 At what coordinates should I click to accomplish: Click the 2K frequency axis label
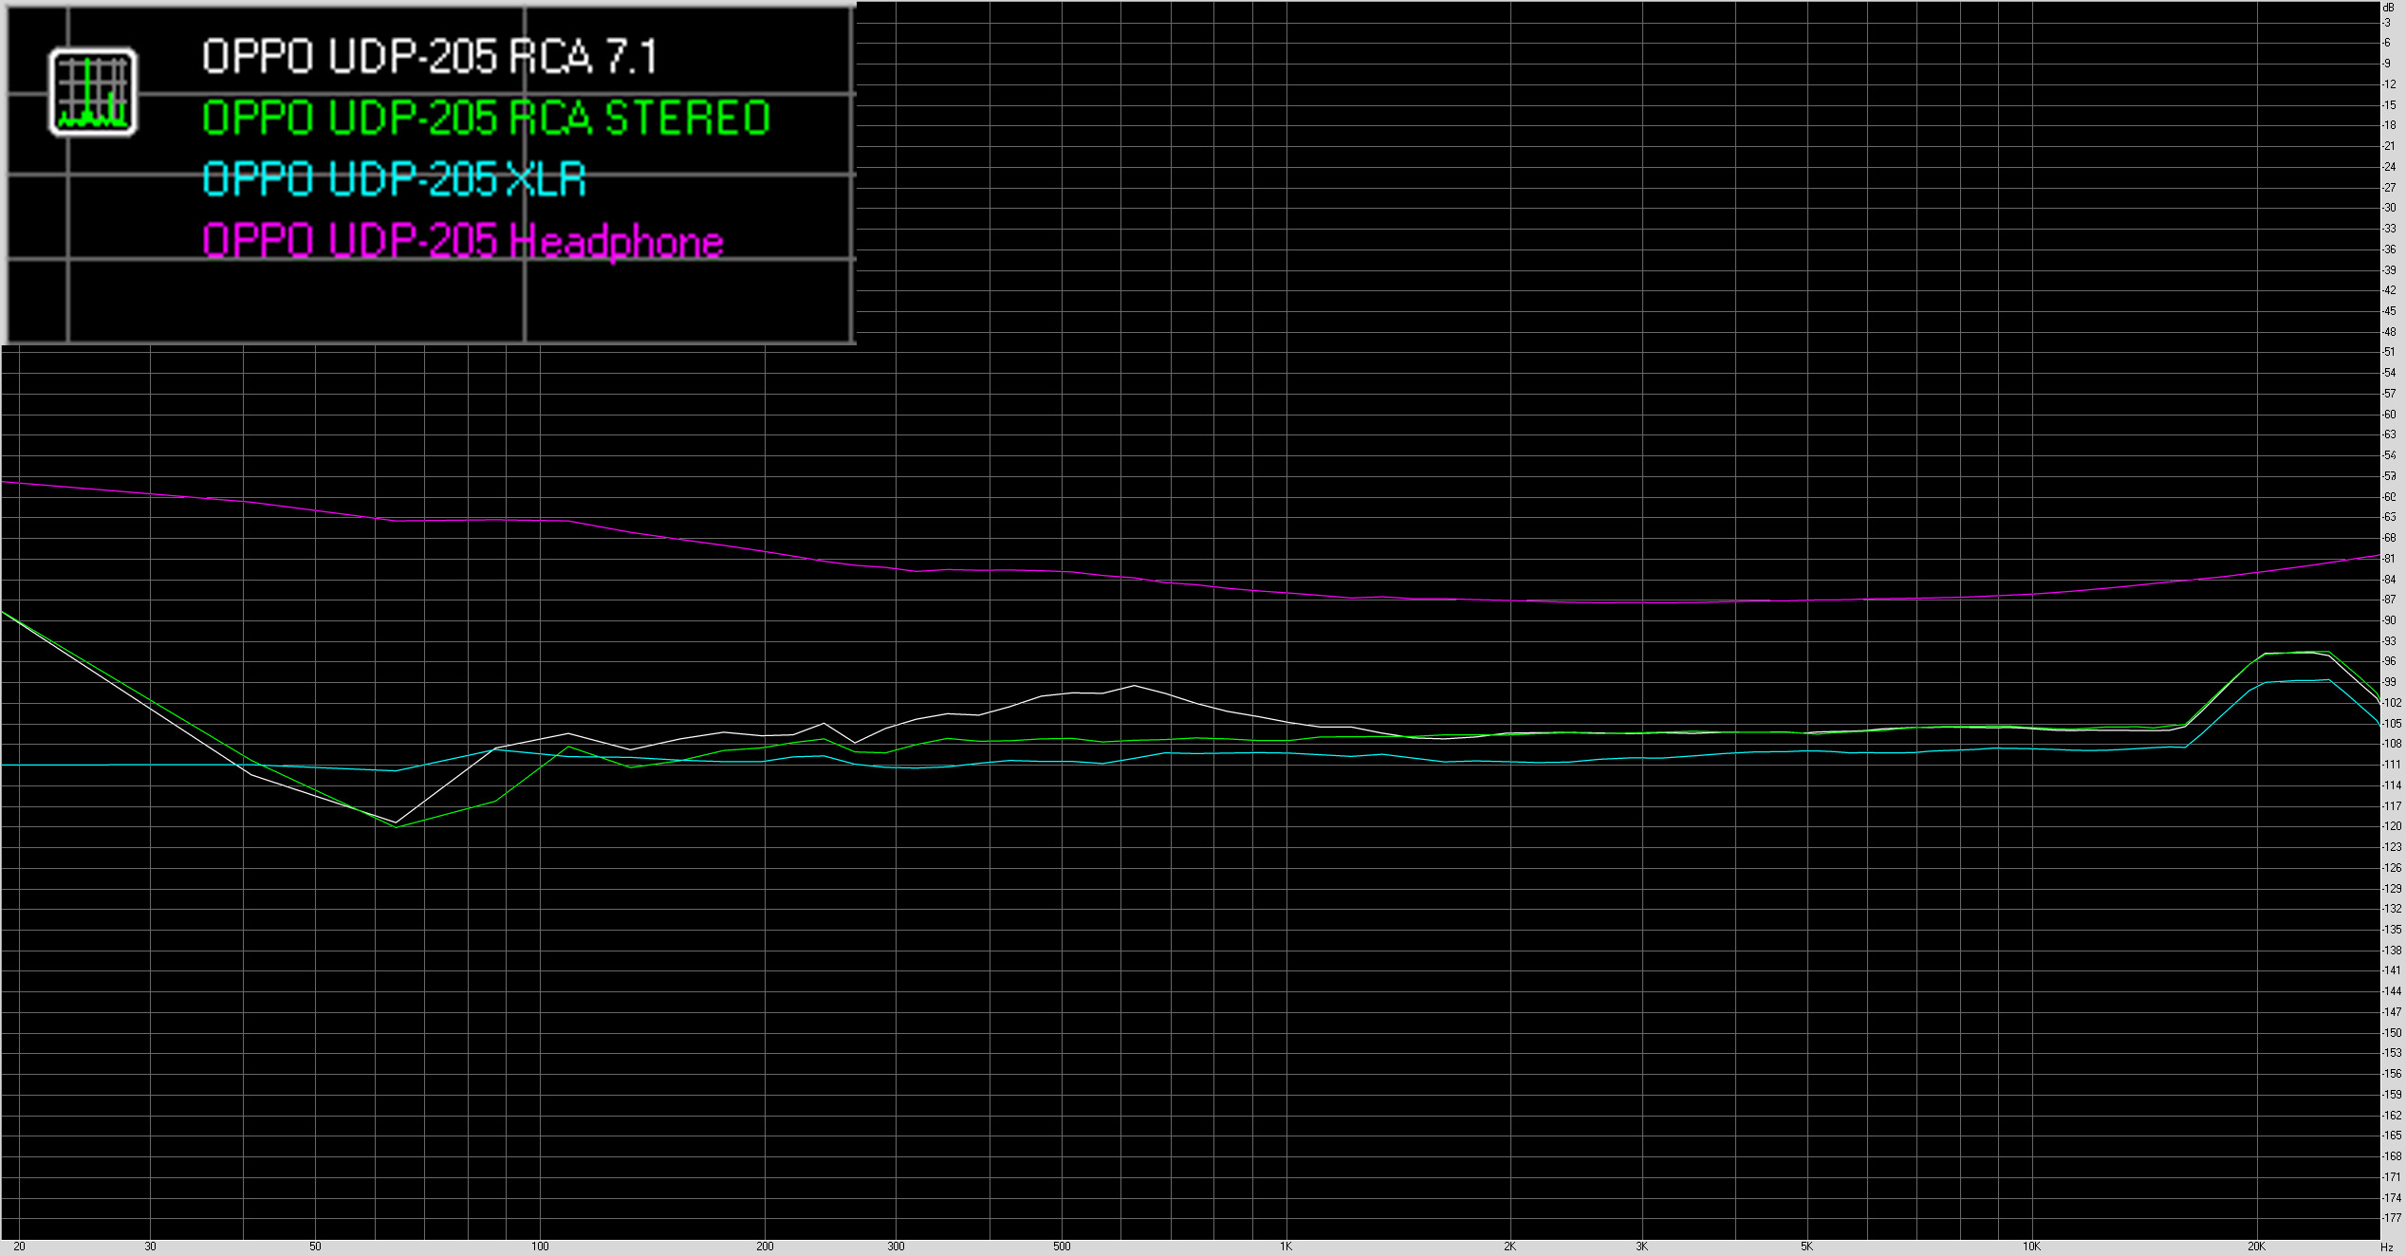point(1510,1247)
